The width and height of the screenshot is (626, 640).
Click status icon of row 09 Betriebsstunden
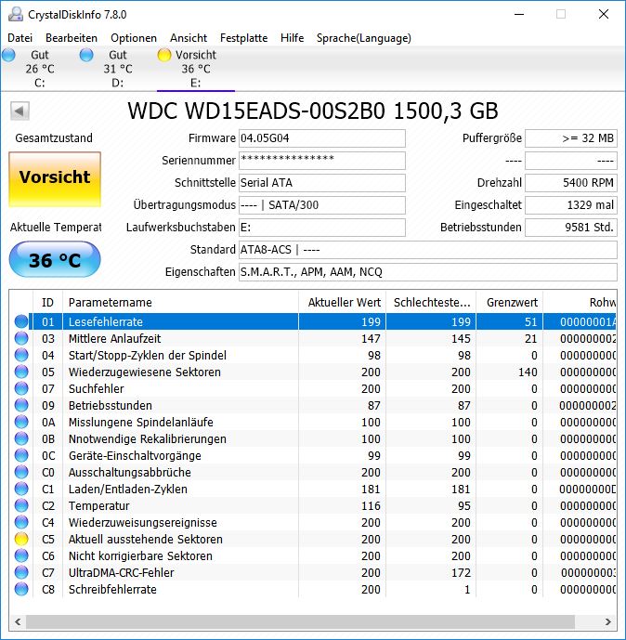pyautogui.click(x=21, y=405)
